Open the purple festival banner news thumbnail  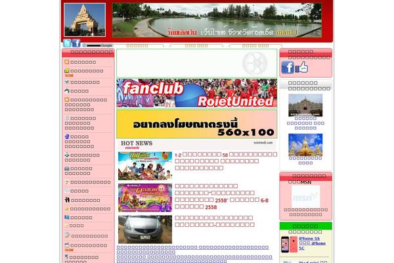[145, 197]
